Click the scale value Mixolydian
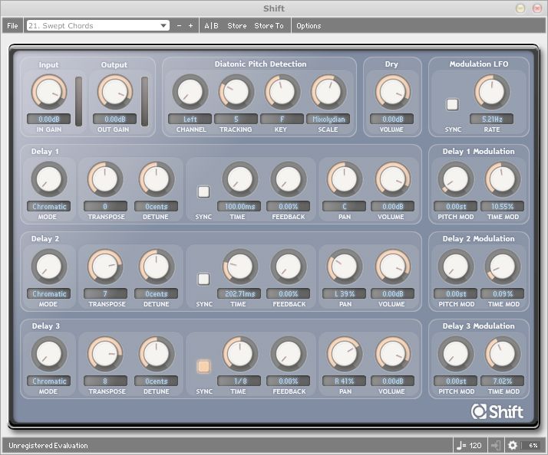This screenshot has width=548, height=455. (x=328, y=119)
